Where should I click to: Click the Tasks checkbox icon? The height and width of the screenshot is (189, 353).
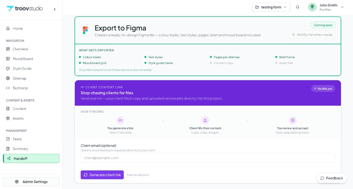(x=8, y=139)
